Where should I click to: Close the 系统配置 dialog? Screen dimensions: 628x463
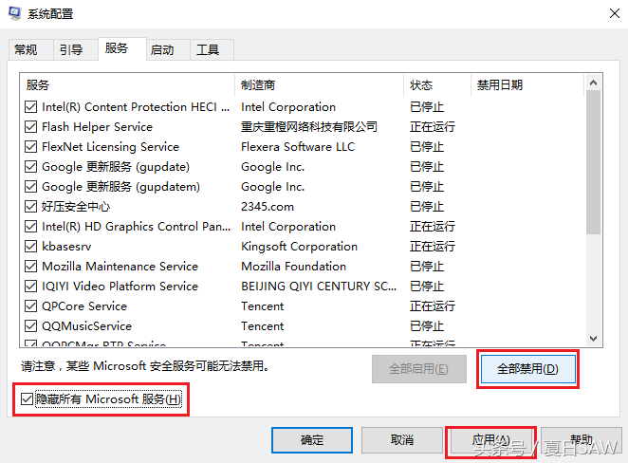[615, 13]
